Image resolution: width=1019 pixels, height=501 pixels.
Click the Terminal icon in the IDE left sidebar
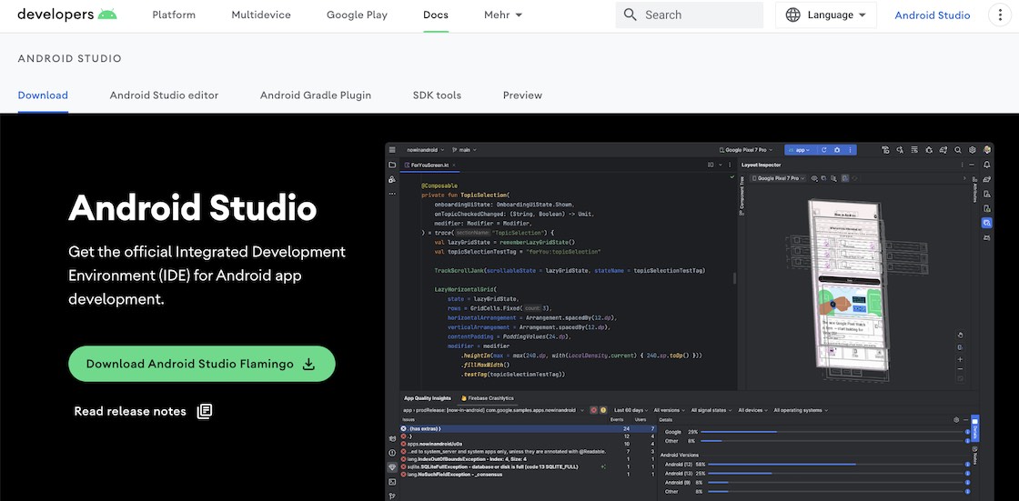point(392,482)
